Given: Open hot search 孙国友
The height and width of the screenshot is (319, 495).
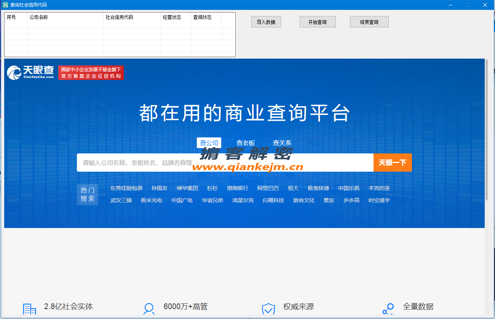Looking at the screenshot, I should point(159,188).
